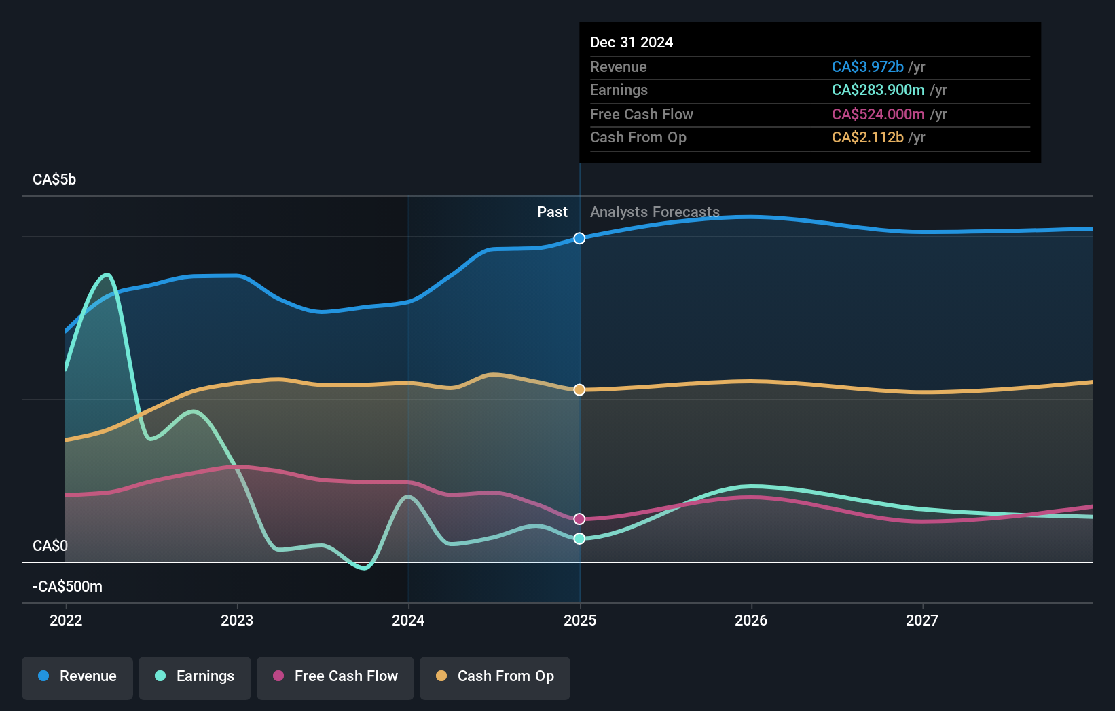Click the Earnings row label in tooltip
Image resolution: width=1115 pixels, height=711 pixels.
[x=619, y=90]
